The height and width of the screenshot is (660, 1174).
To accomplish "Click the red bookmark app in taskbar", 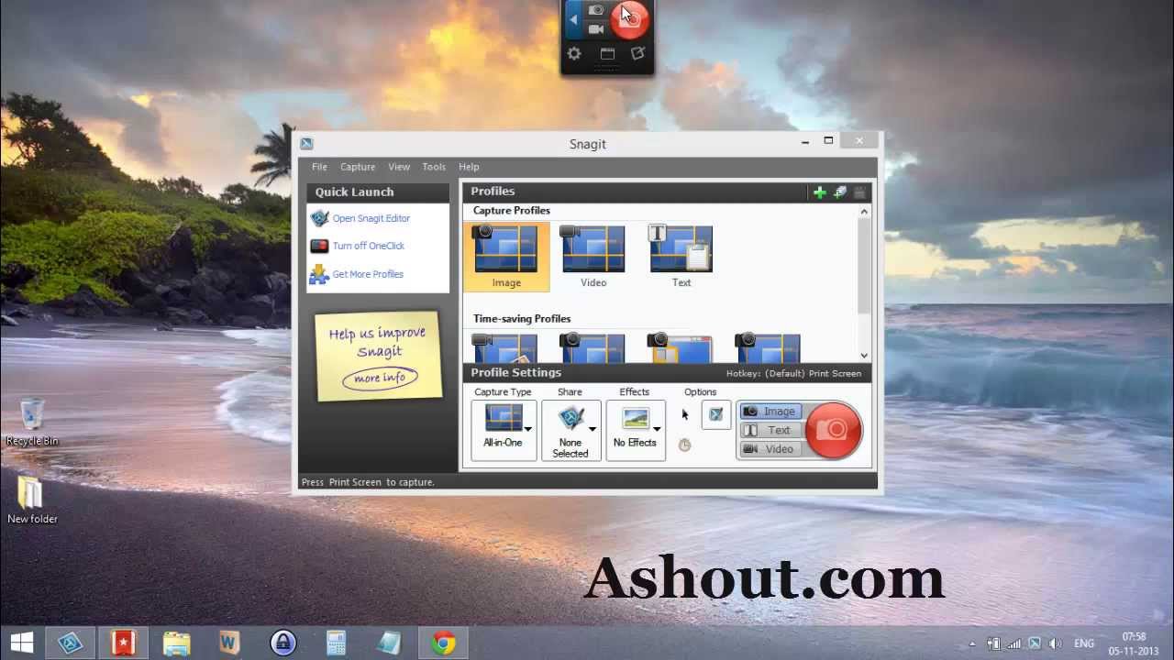I will coord(123,643).
